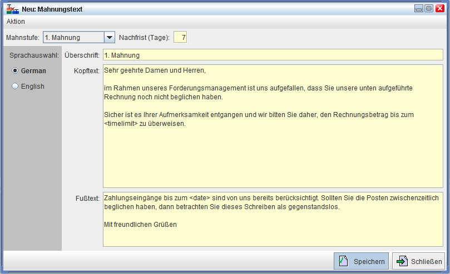This screenshot has width=450, height=274.
Task: Click the 'Mit freundlichen Grüßen' line
Action: click(140, 225)
